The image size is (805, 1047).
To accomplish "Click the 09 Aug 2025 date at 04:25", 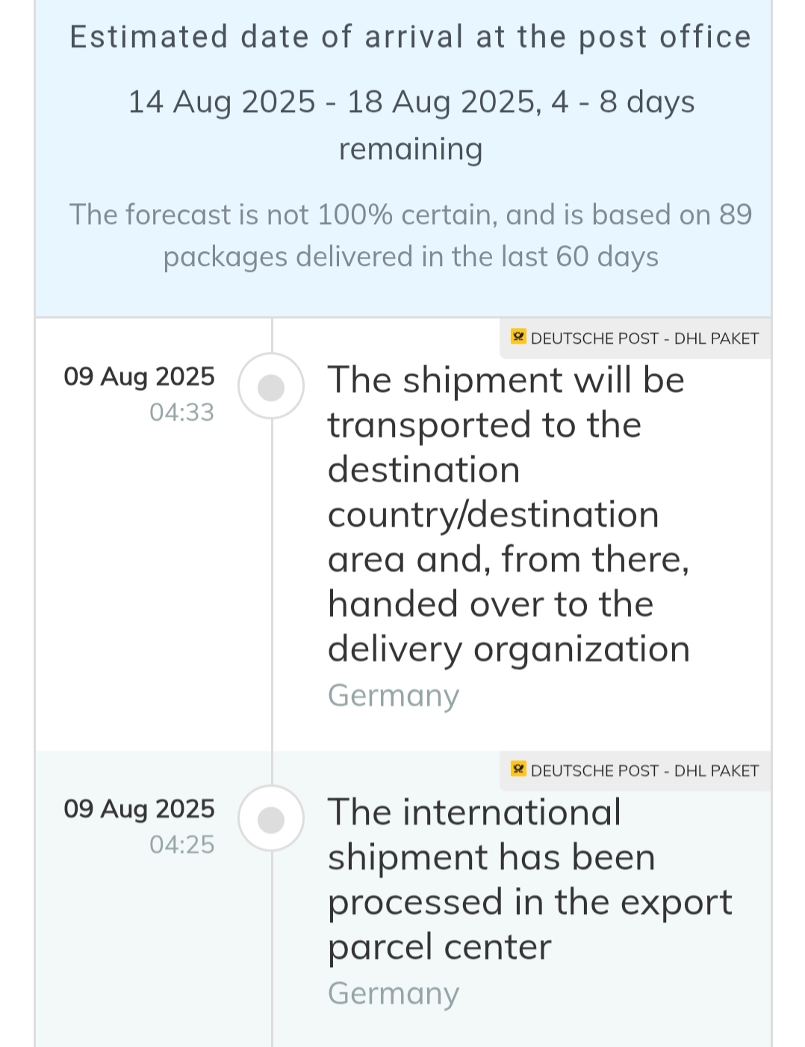I will click(139, 809).
